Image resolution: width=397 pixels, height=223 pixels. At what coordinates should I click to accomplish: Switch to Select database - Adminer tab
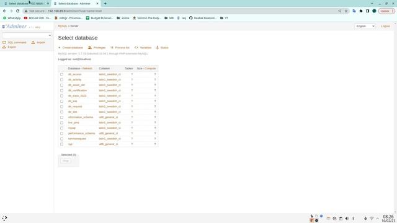click(x=76, y=4)
